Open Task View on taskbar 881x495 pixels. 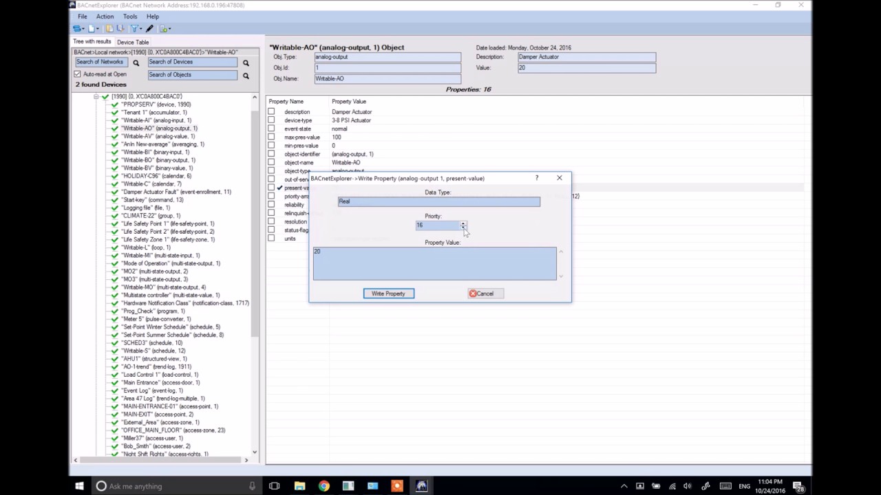[275, 486]
